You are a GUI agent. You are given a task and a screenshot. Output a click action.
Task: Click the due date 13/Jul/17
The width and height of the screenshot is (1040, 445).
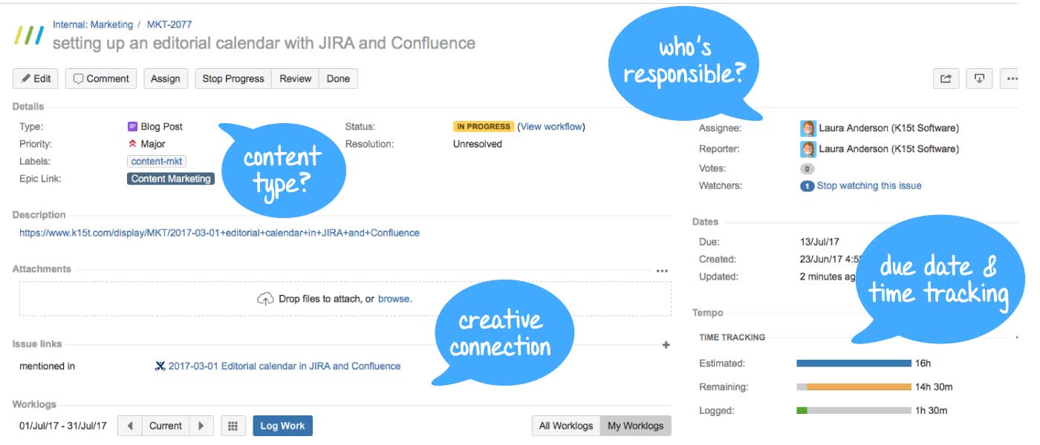pos(820,242)
